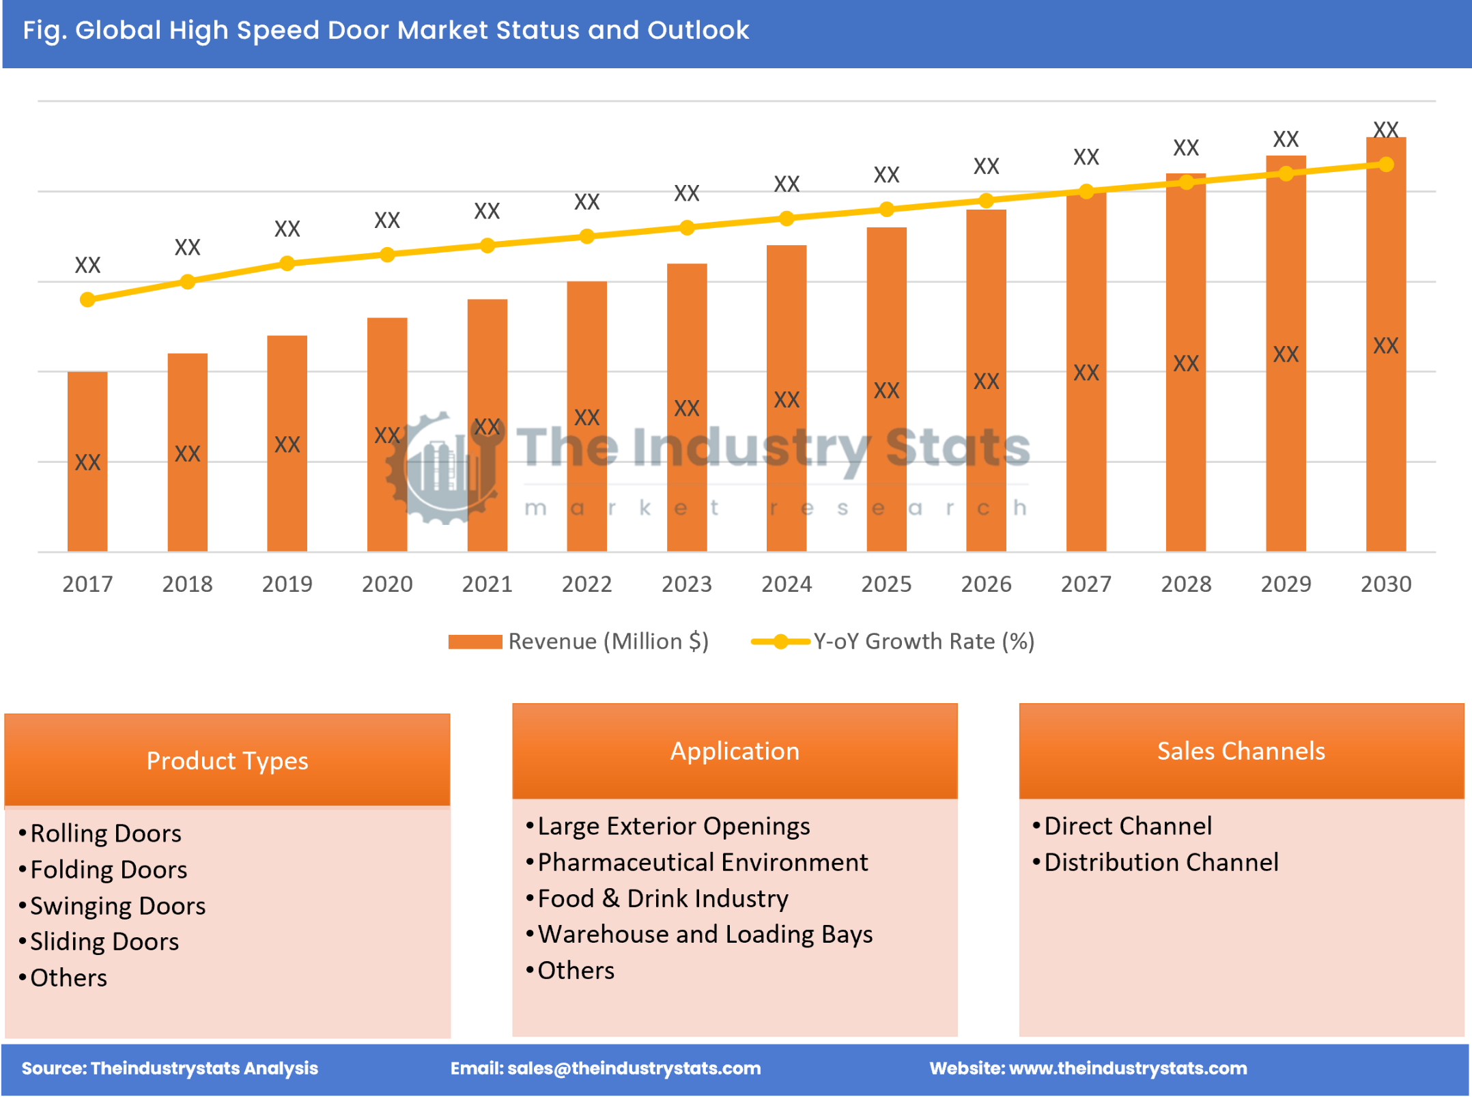1472x1097 pixels.
Task: Select the orange revenue bar for 2030
Action: pos(1386,345)
